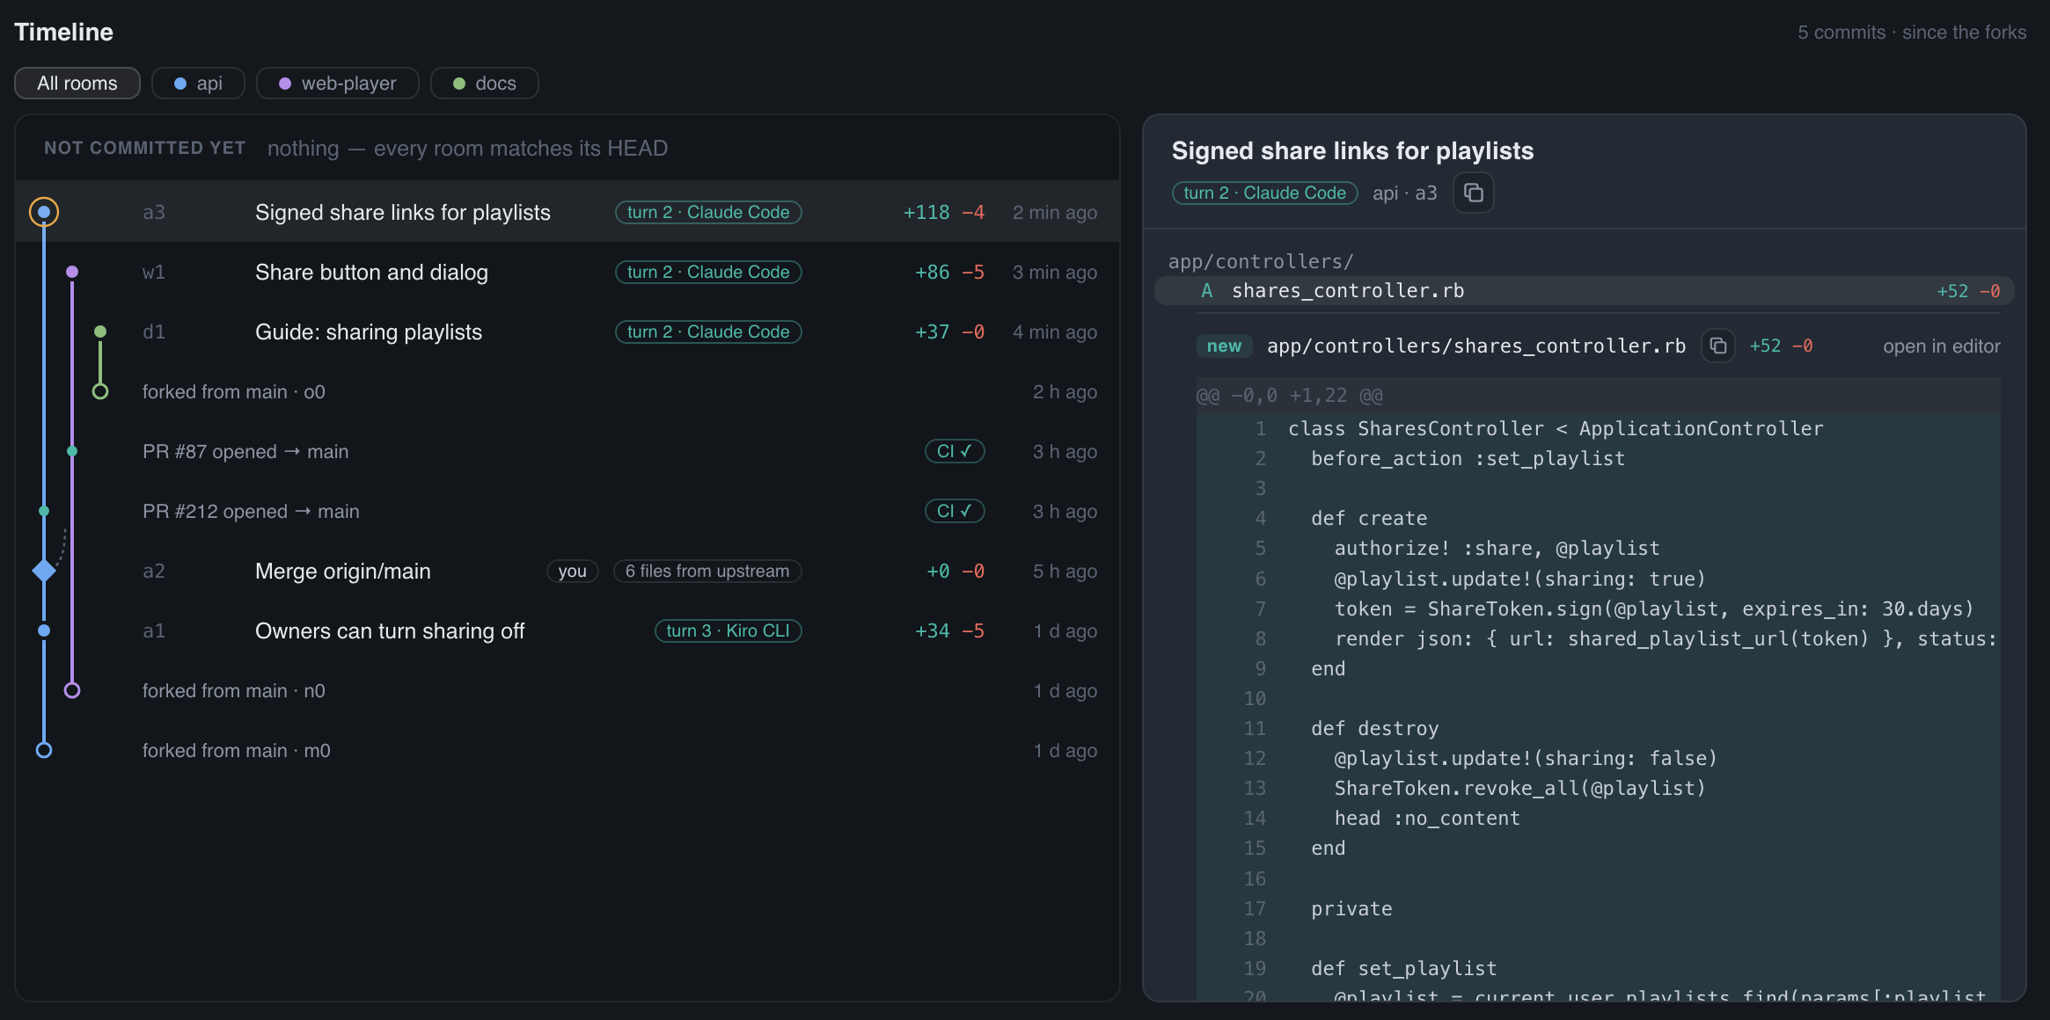Click turn 2 Claude Code badge on a3 row

[708, 212]
